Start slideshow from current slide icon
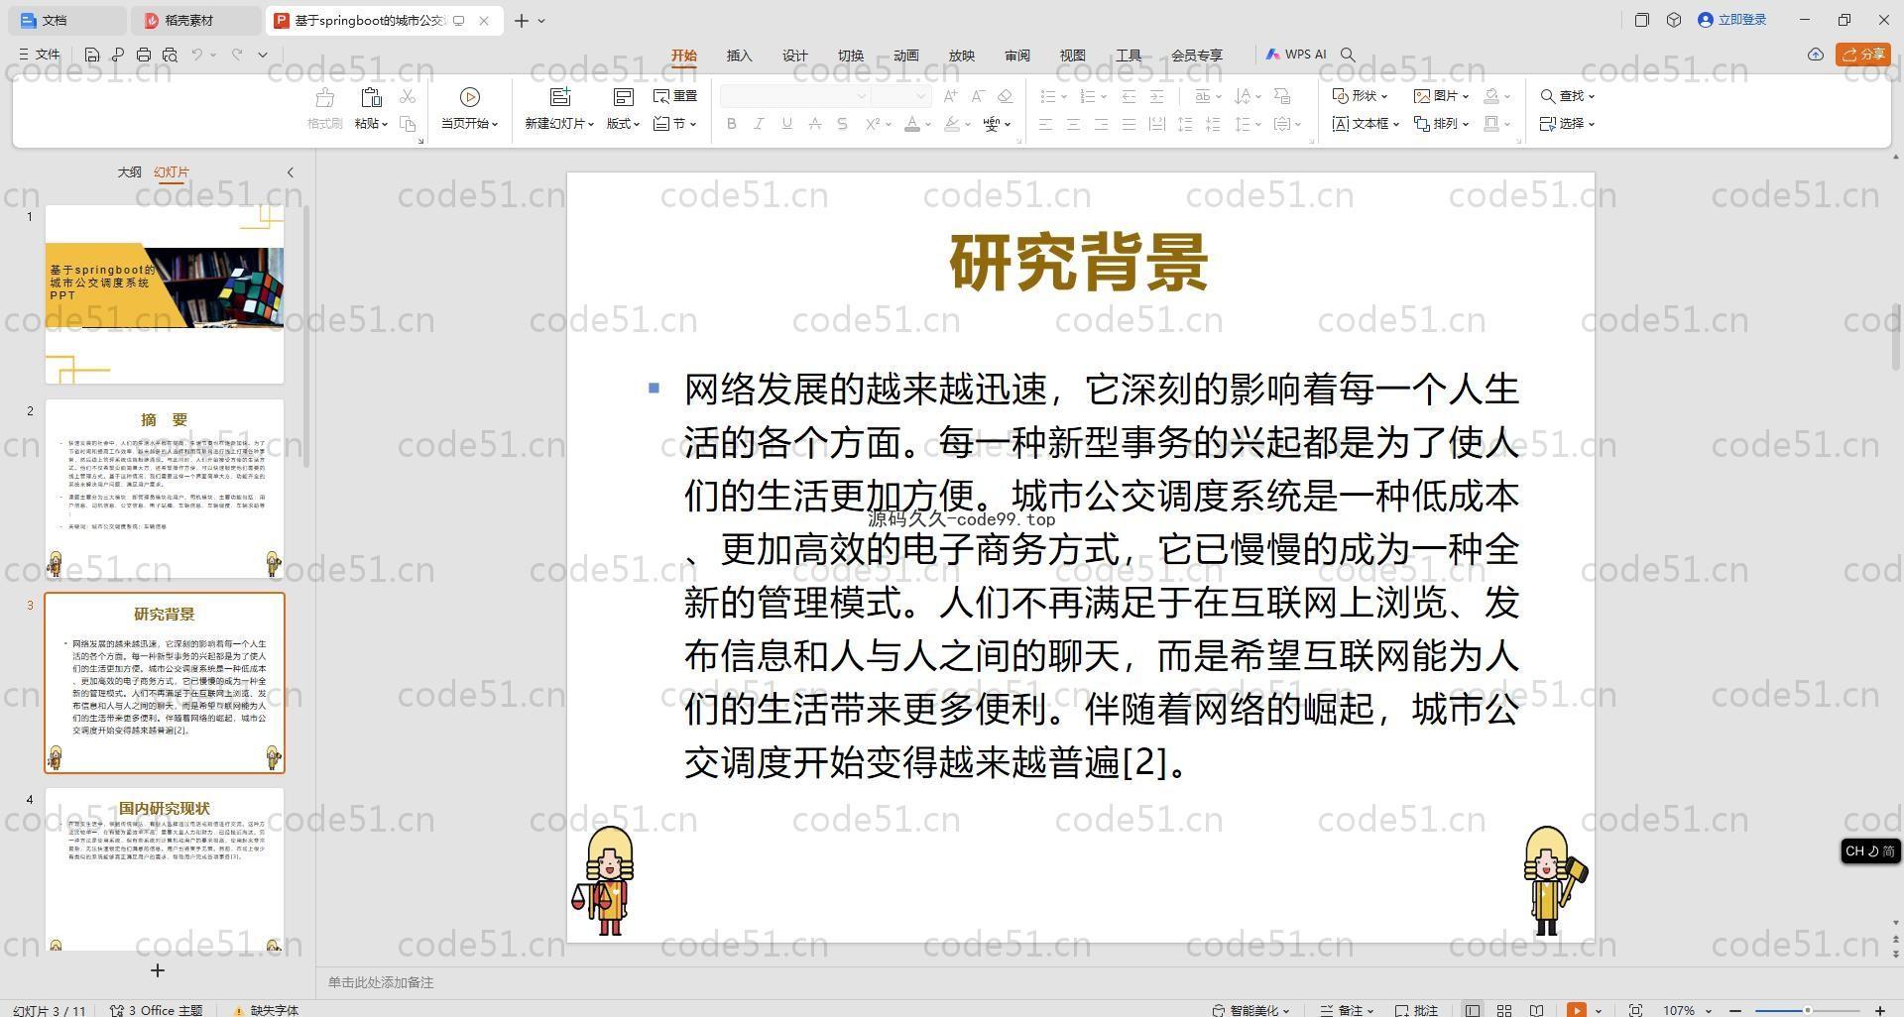Screen dimensions: 1904x1017 point(470,96)
